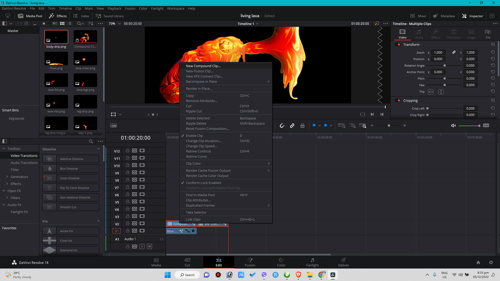This screenshot has width=500, height=281.
Task: Toggle DIM audio button
Action: (x=486, y=125)
